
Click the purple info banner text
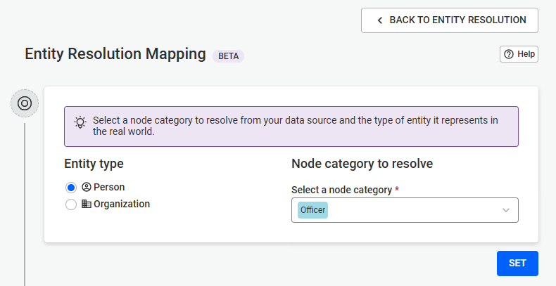[x=296, y=126]
